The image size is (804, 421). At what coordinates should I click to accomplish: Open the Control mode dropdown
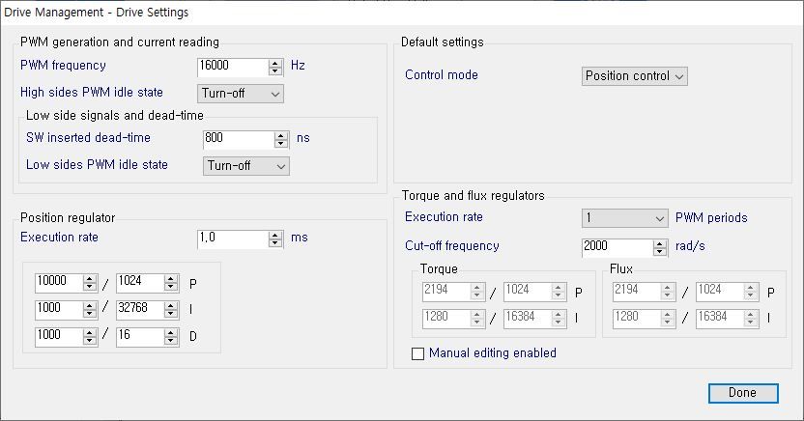click(x=634, y=76)
